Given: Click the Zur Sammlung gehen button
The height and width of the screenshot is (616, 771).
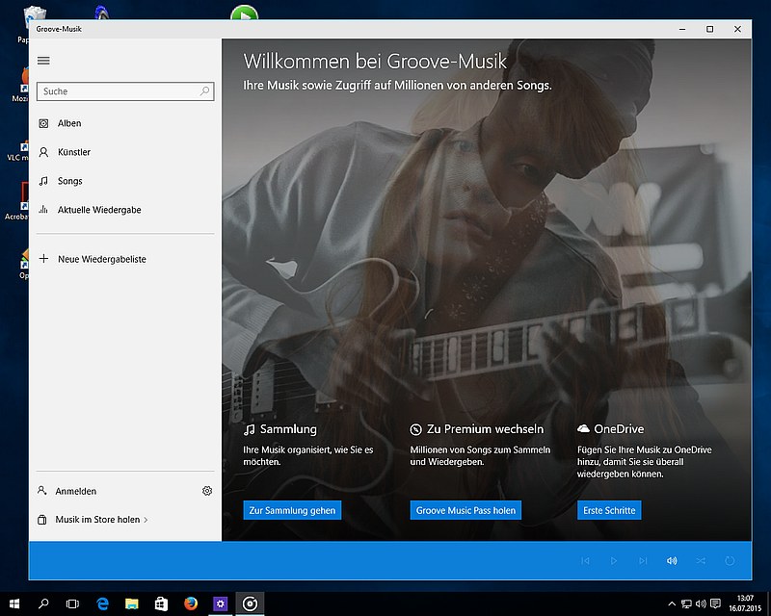Looking at the screenshot, I should (292, 510).
